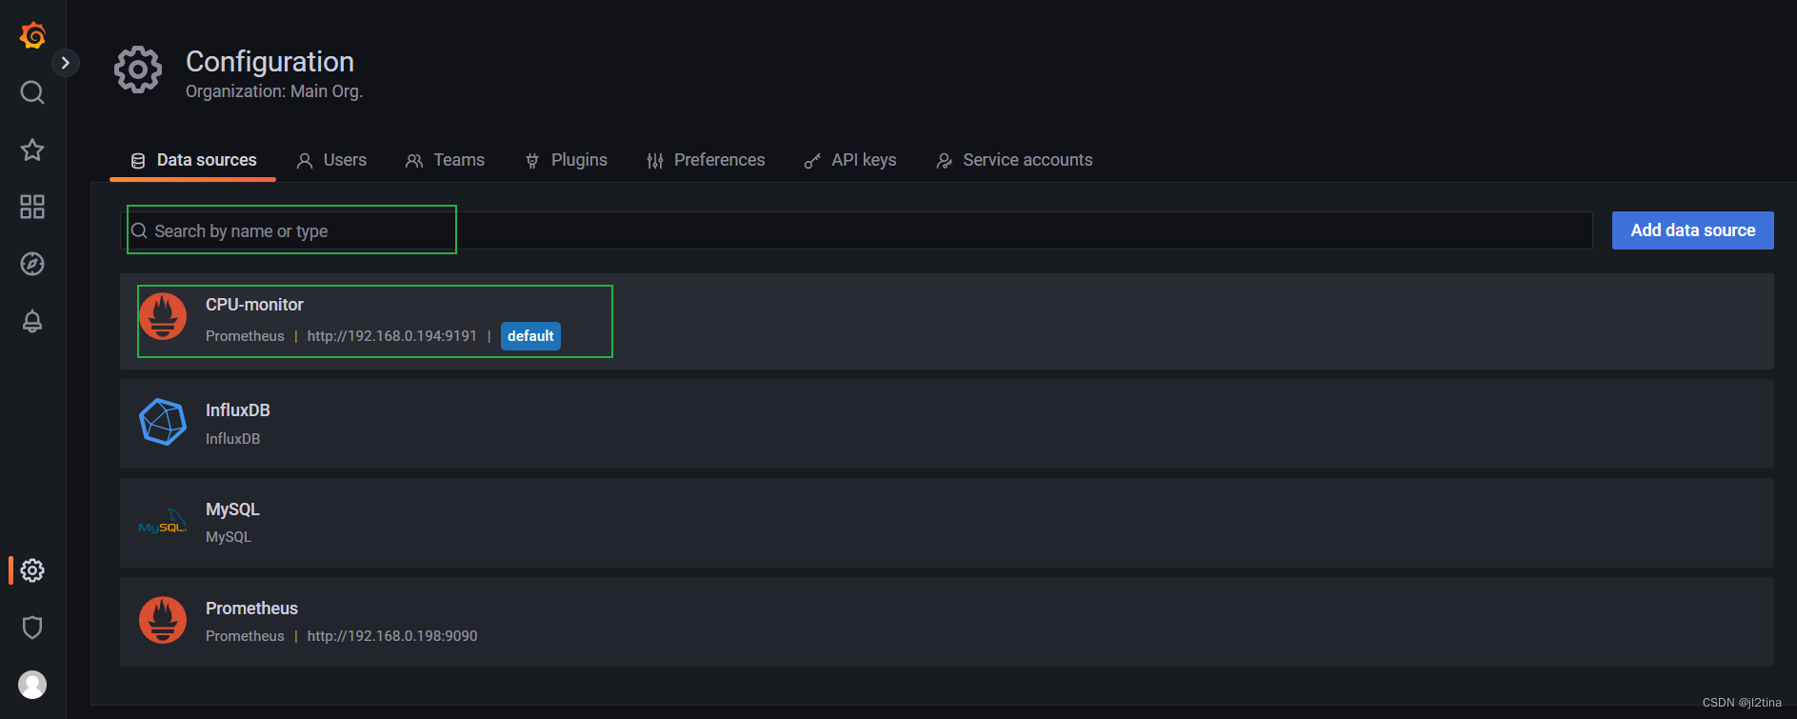Switch to the Plugins tab

566,160
